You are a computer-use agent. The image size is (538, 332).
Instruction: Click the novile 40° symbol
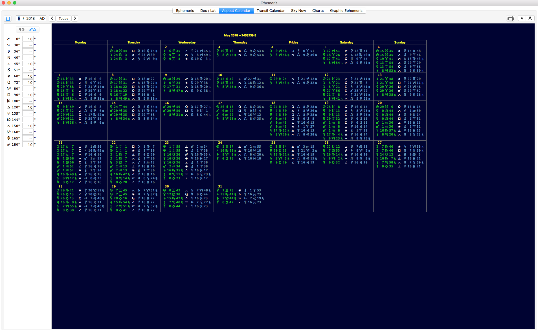[9, 58]
